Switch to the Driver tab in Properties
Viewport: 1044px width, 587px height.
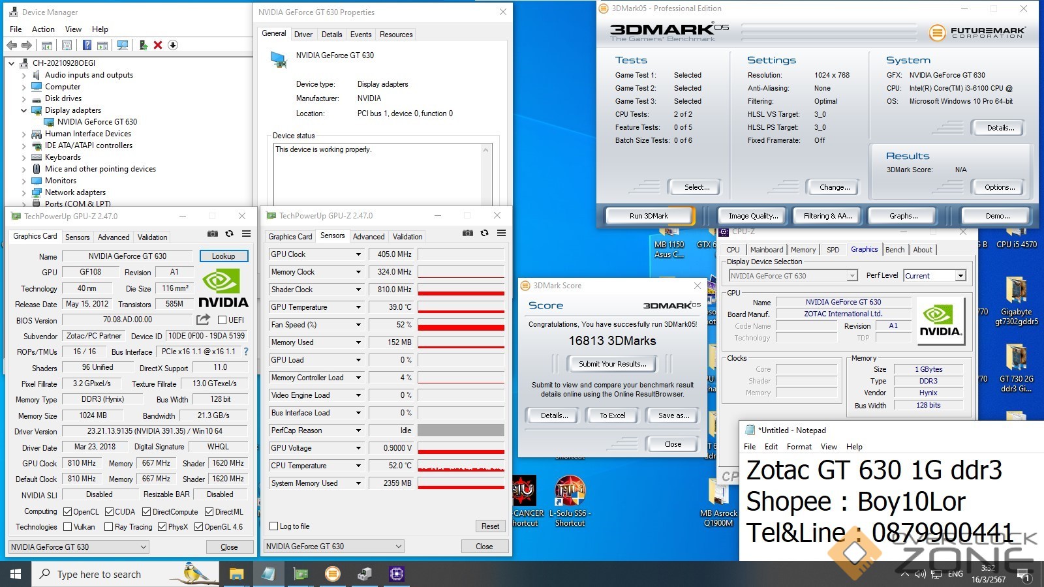pyautogui.click(x=303, y=35)
